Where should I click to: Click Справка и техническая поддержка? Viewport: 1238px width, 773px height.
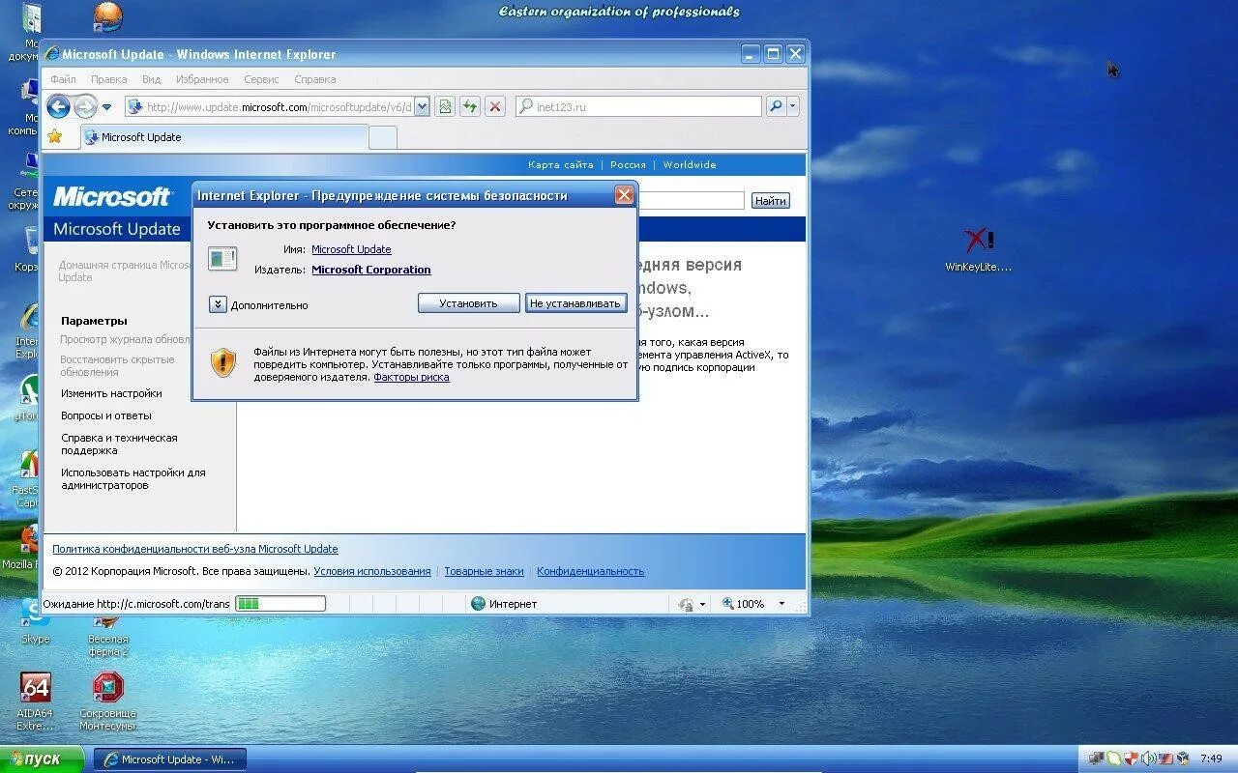tap(119, 444)
